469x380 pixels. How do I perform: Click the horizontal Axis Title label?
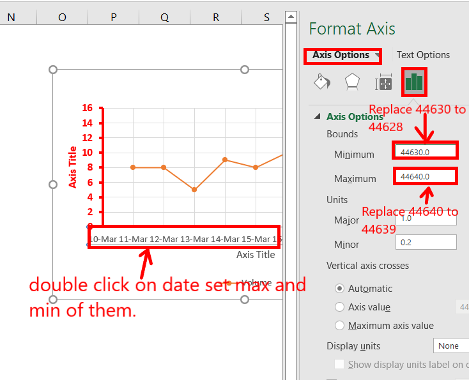(x=256, y=255)
